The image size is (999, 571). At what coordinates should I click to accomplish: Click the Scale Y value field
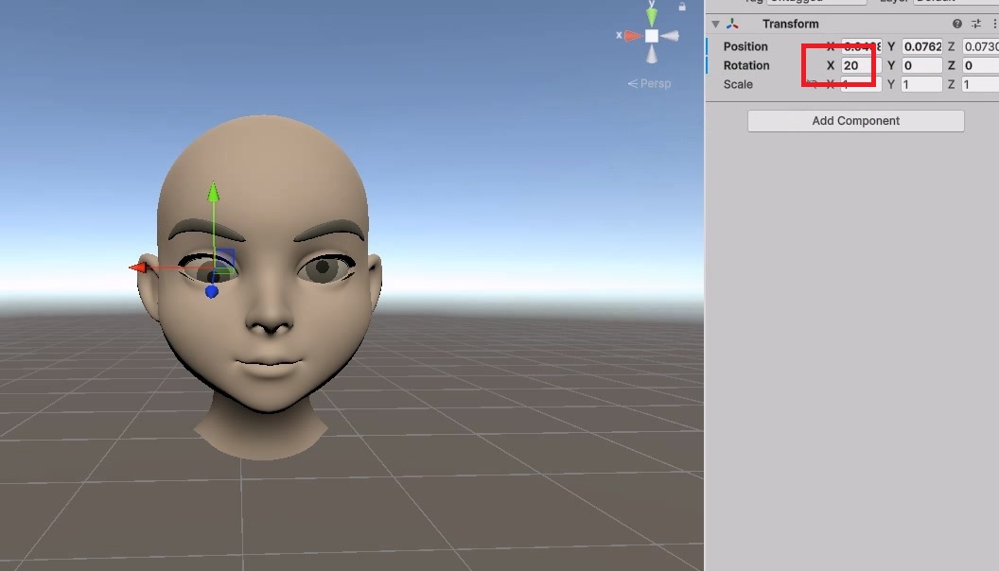pyautogui.click(x=921, y=85)
